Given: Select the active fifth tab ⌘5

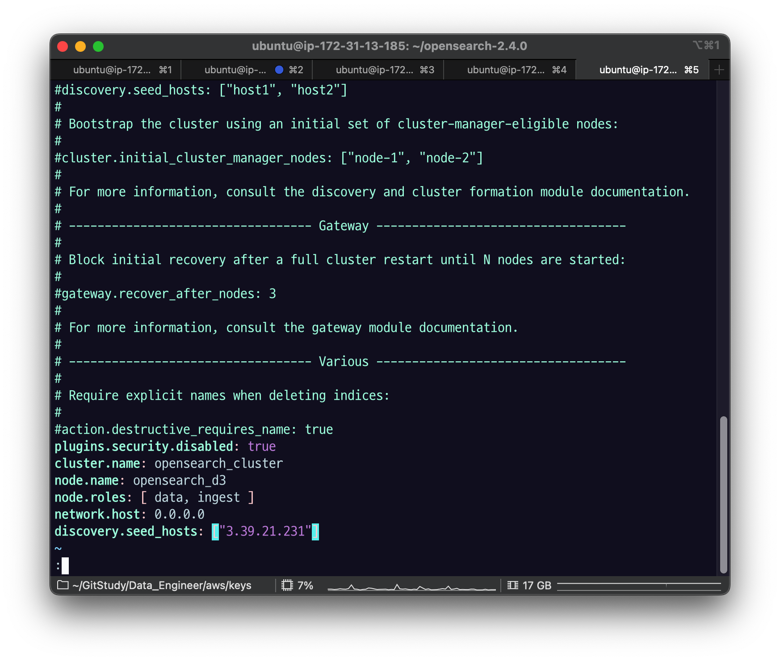Looking at the screenshot, I should (642, 70).
